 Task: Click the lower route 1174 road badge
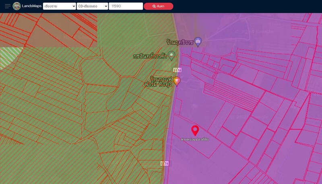(164, 163)
